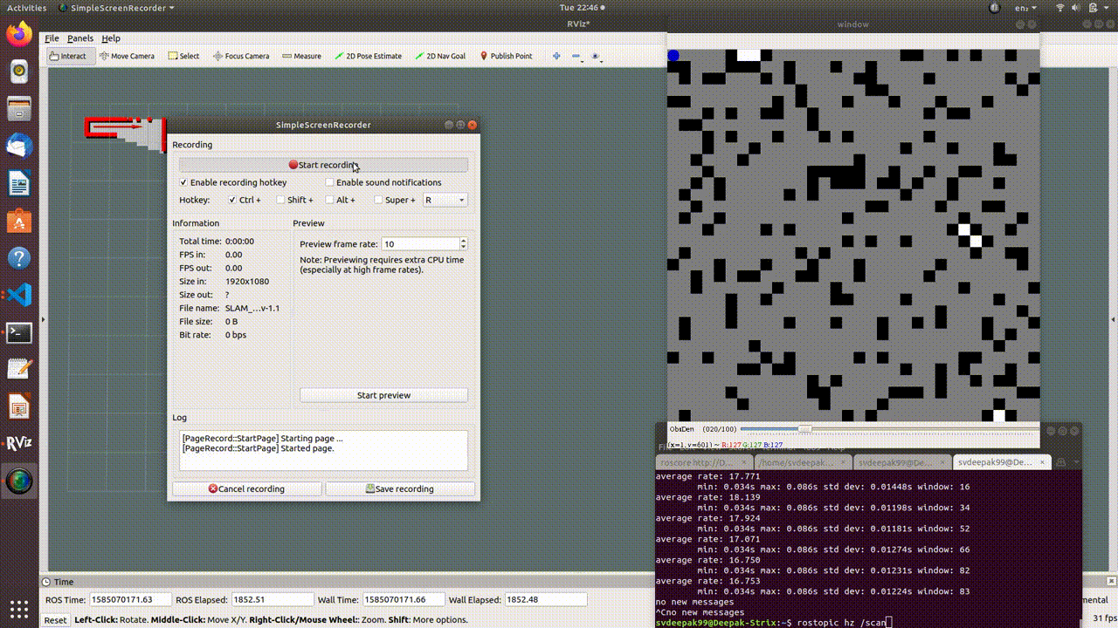Image resolution: width=1118 pixels, height=628 pixels.
Task: Activate the Select tool in RViz toolbar
Action: (x=184, y=56)
